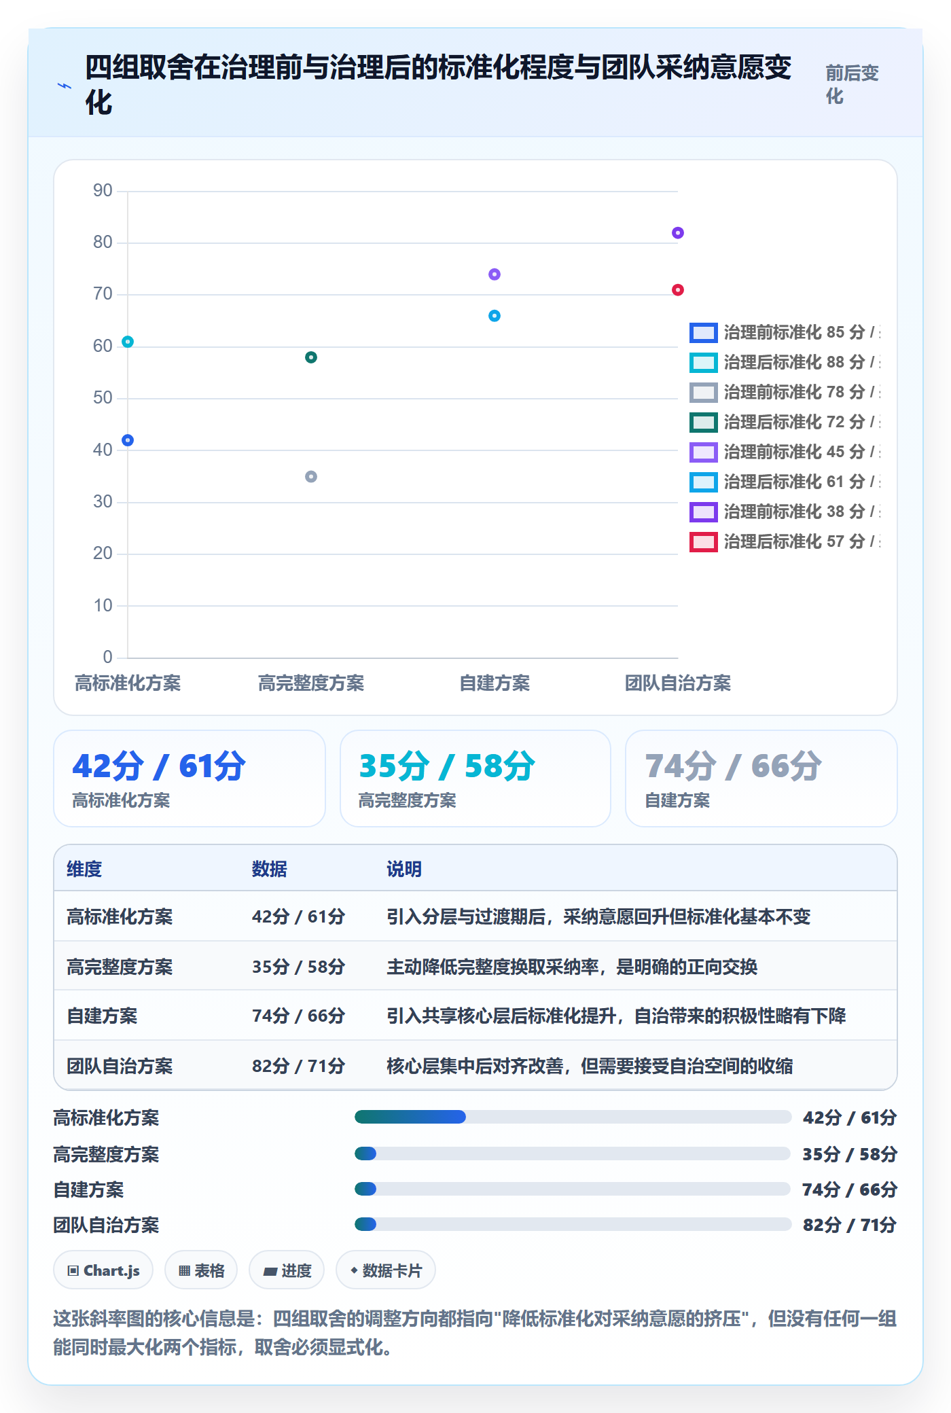This screenshot has width=951, height=1413.
Task: Toggle legend swatch for 治理前标准化 78 分
Action: 703,393
